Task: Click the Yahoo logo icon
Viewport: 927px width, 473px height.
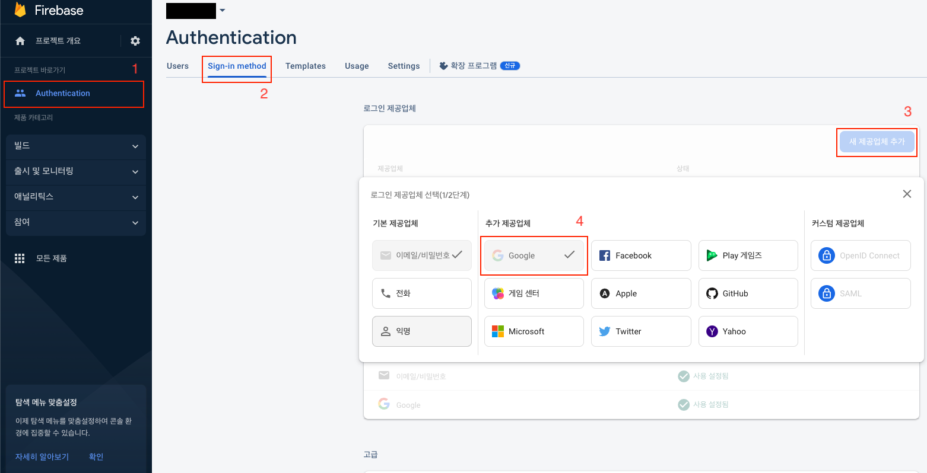Action: 712,331
